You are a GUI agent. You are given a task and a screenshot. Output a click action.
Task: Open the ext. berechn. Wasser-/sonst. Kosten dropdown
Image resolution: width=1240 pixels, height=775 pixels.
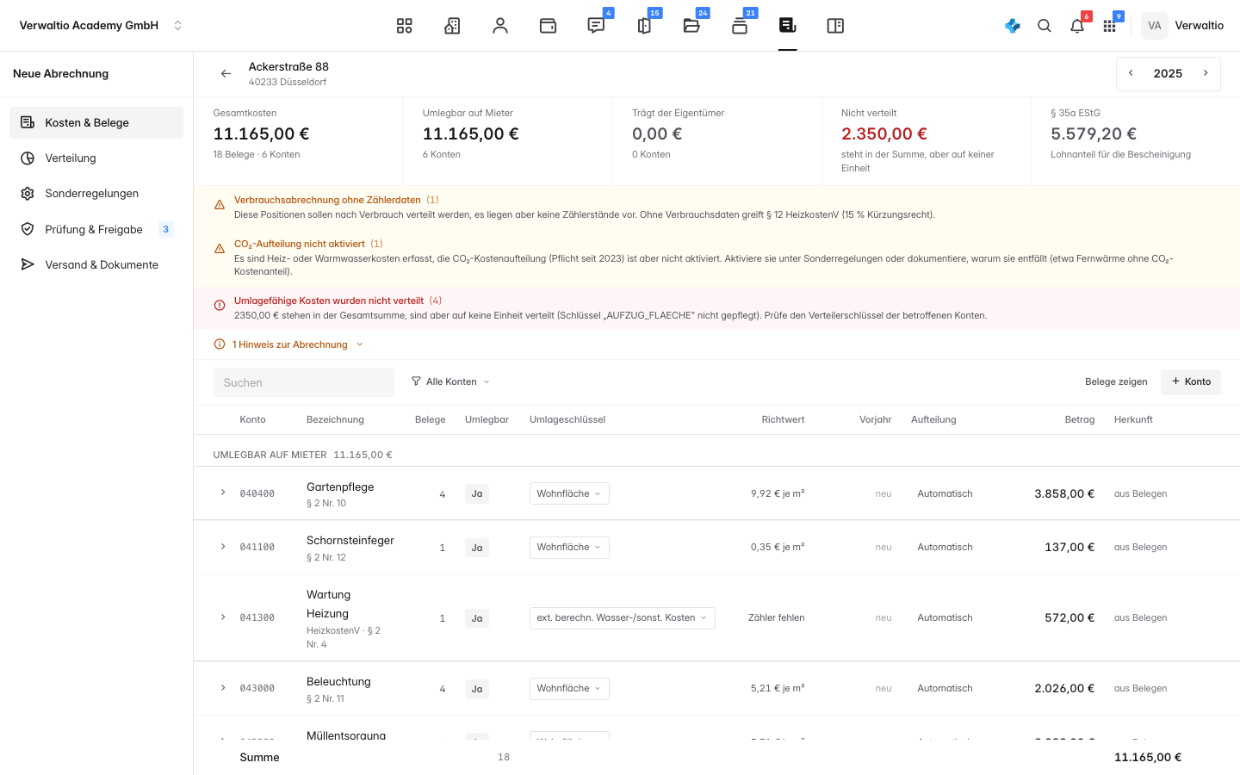622,618
